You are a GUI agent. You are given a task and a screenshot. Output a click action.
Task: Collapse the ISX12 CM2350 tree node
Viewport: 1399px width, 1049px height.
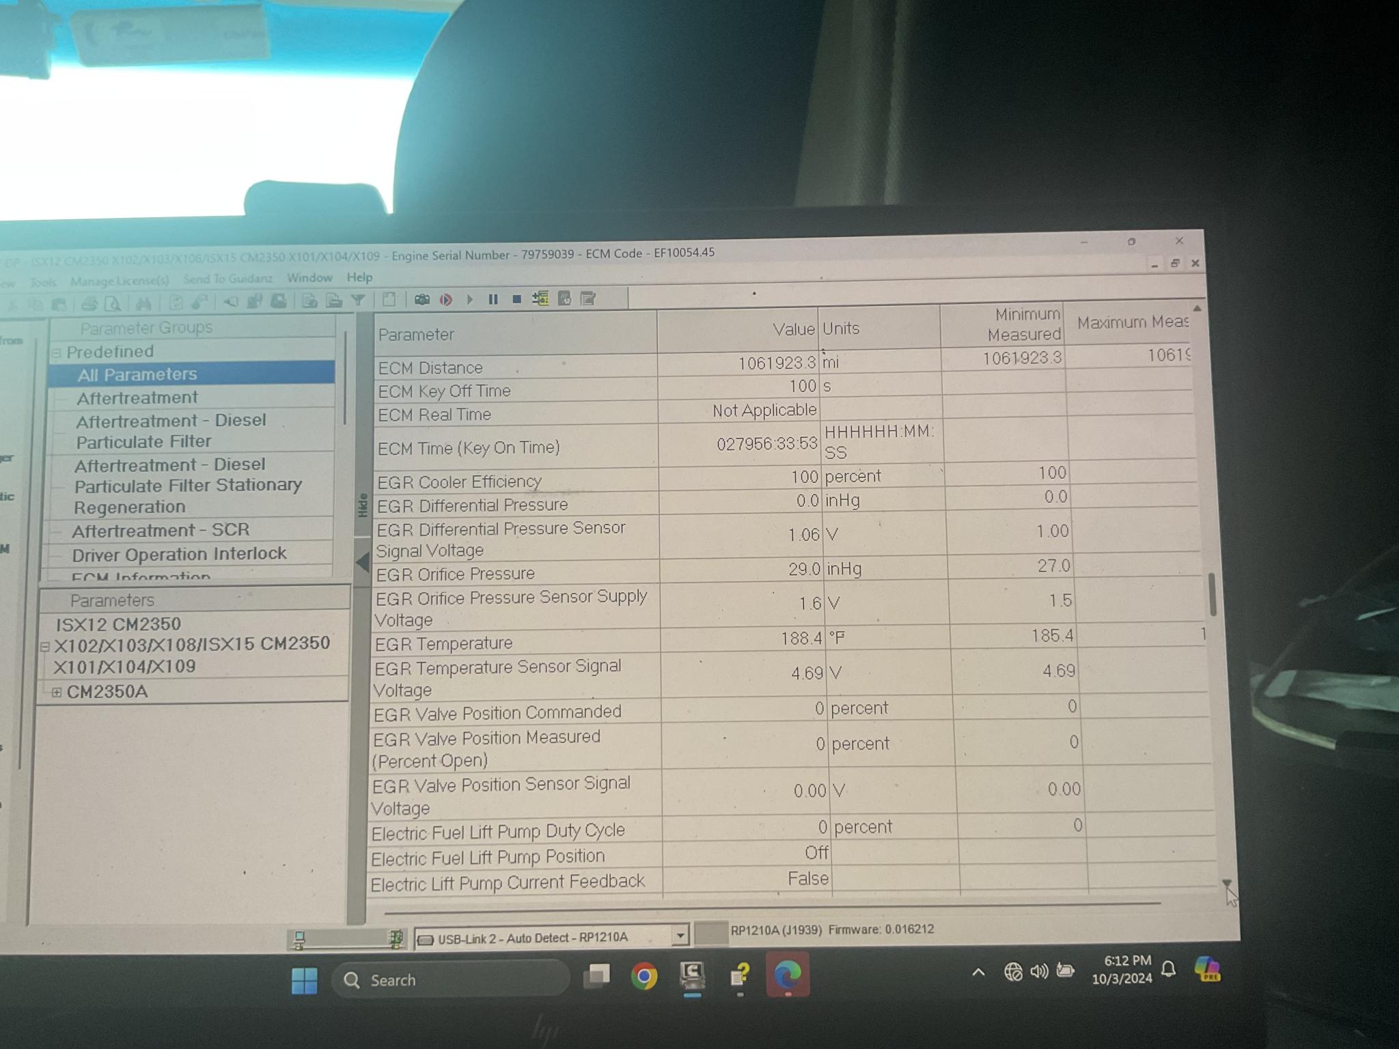45,646
